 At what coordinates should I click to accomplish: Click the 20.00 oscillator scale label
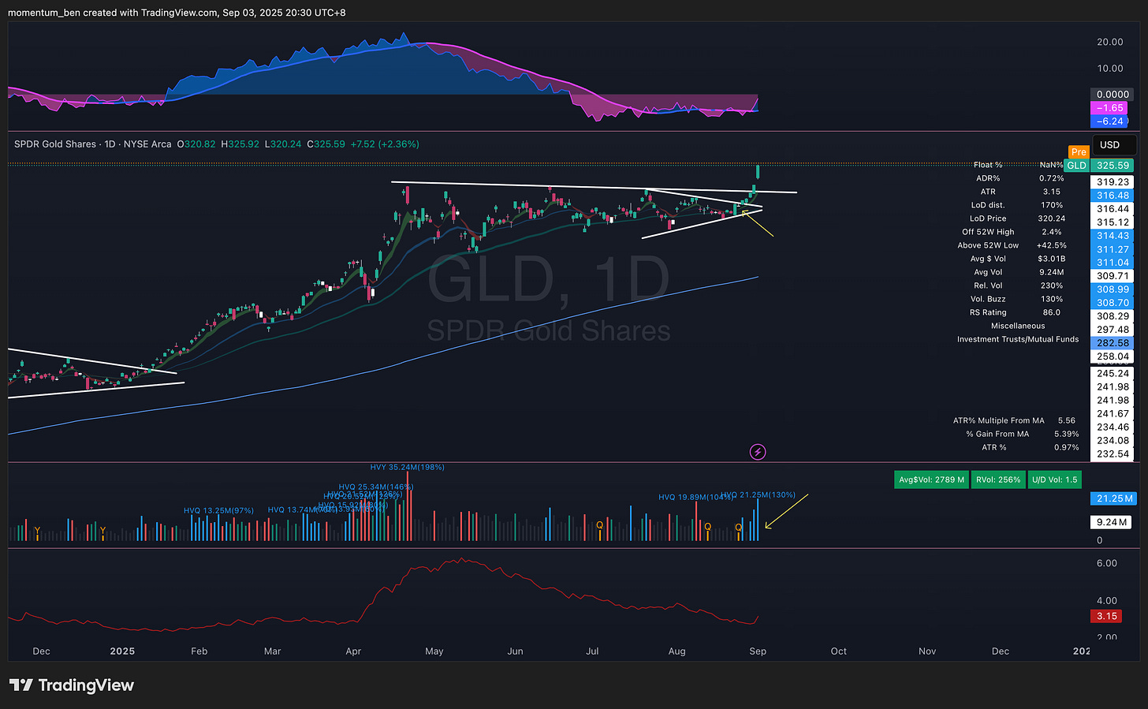pyautogui.click(x=1110, y=43)
